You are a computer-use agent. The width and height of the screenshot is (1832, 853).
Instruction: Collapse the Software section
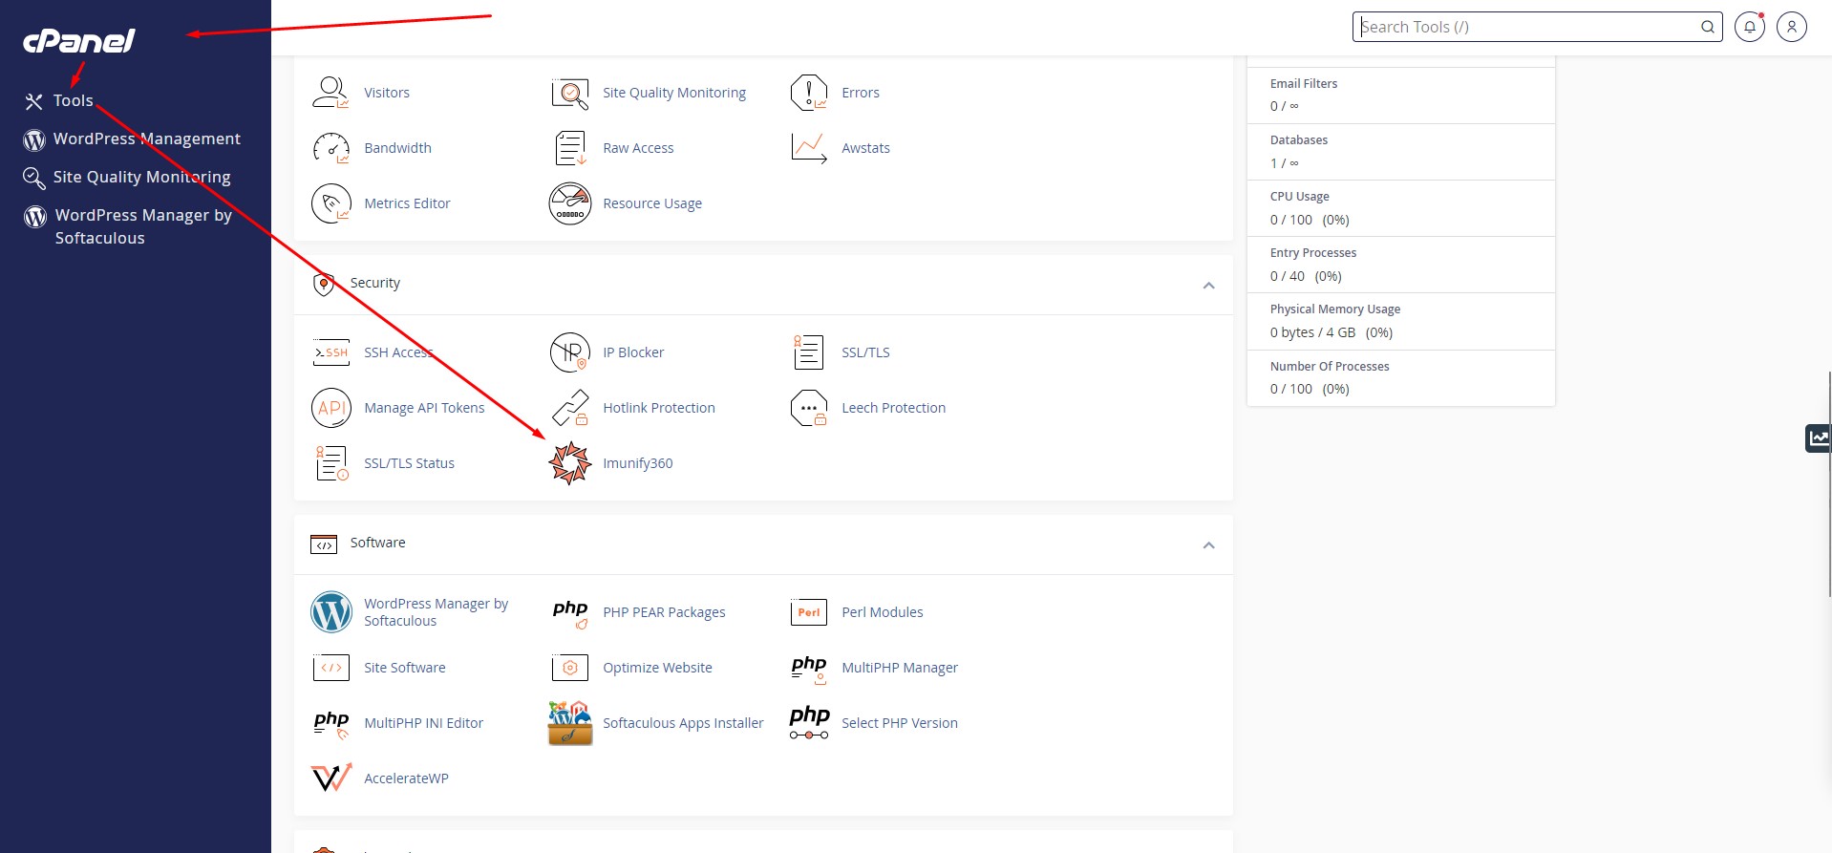[1208, 544]
